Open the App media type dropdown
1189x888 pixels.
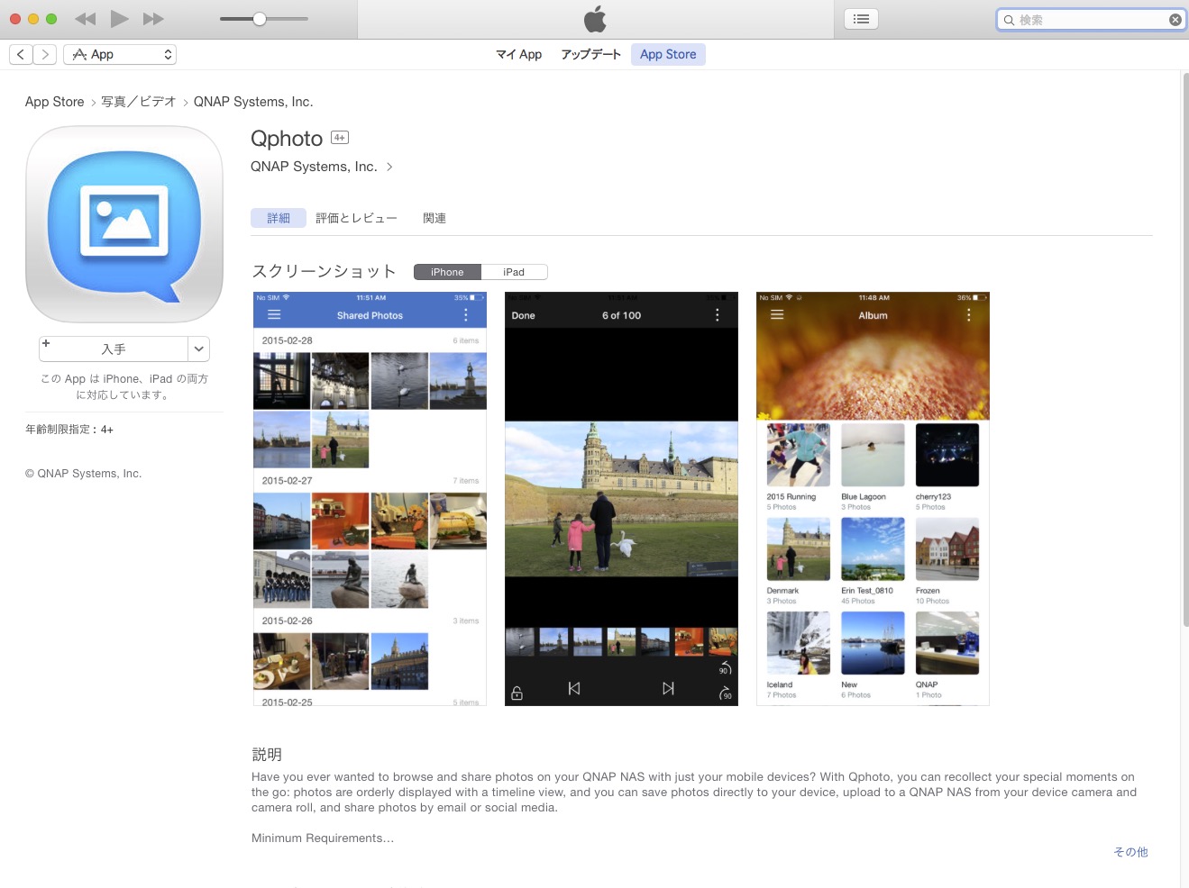pyautogui.click(x=119, y=54)
